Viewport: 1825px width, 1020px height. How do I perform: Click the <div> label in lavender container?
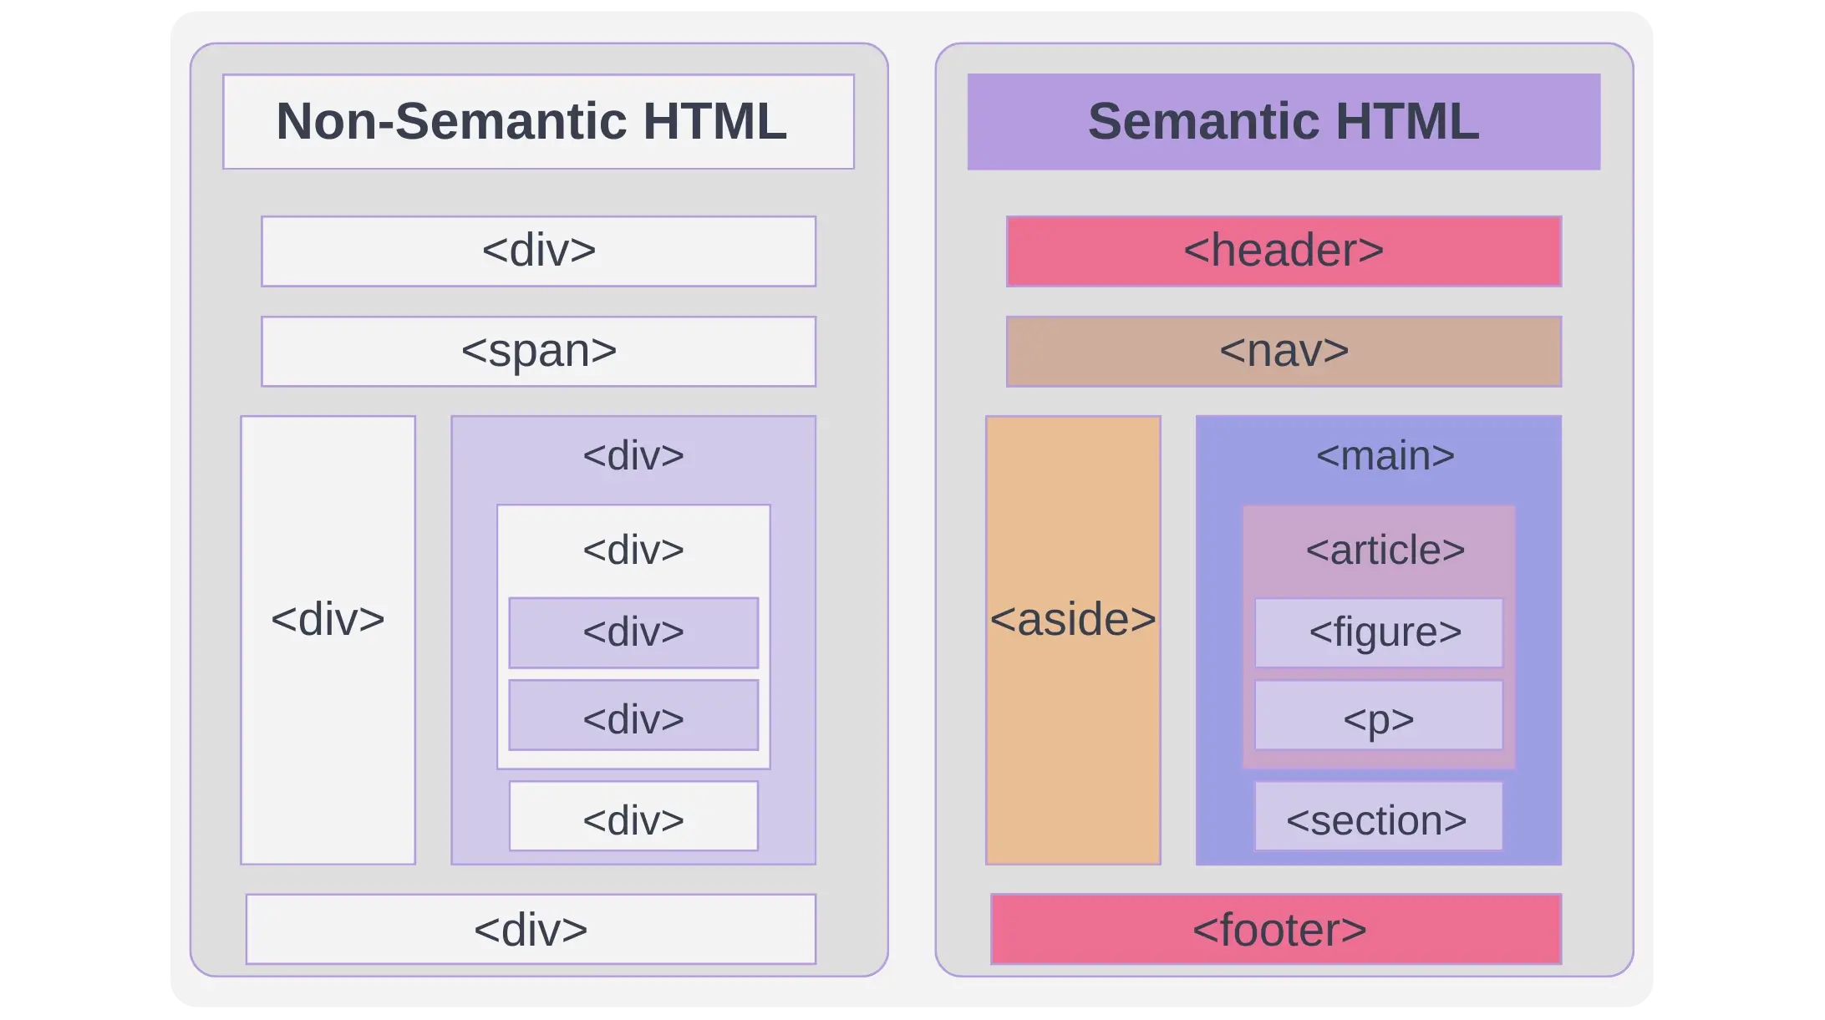tap(633, 456)
